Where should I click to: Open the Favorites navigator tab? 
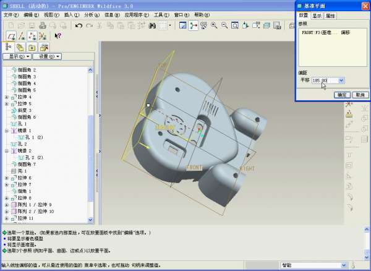pyautogui.click(x=32, y=48)
